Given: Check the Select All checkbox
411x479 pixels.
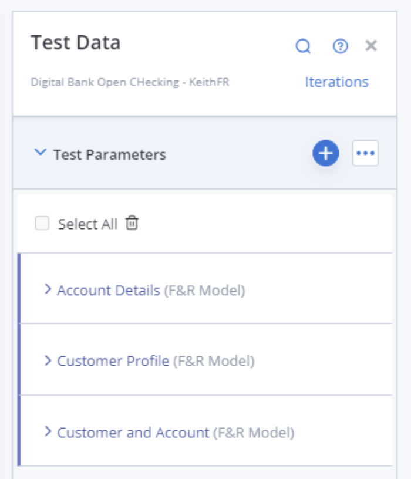Looking at the screenshot, I should tap(42, 223).
